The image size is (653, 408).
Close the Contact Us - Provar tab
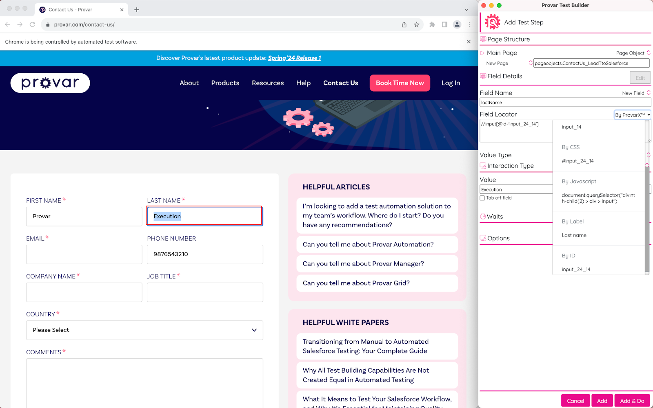point(122,10)
